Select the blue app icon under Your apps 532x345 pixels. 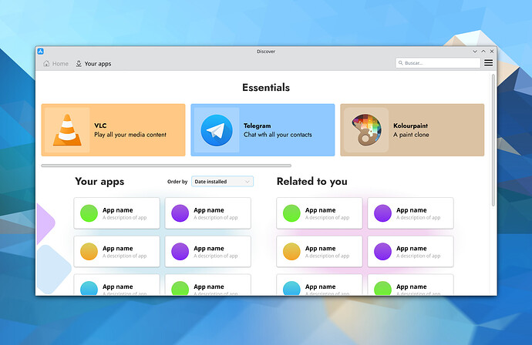point(89,288)
